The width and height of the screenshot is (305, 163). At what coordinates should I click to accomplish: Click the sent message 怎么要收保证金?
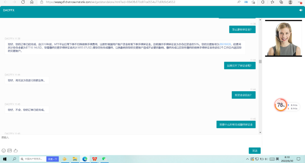coord(242,30)
